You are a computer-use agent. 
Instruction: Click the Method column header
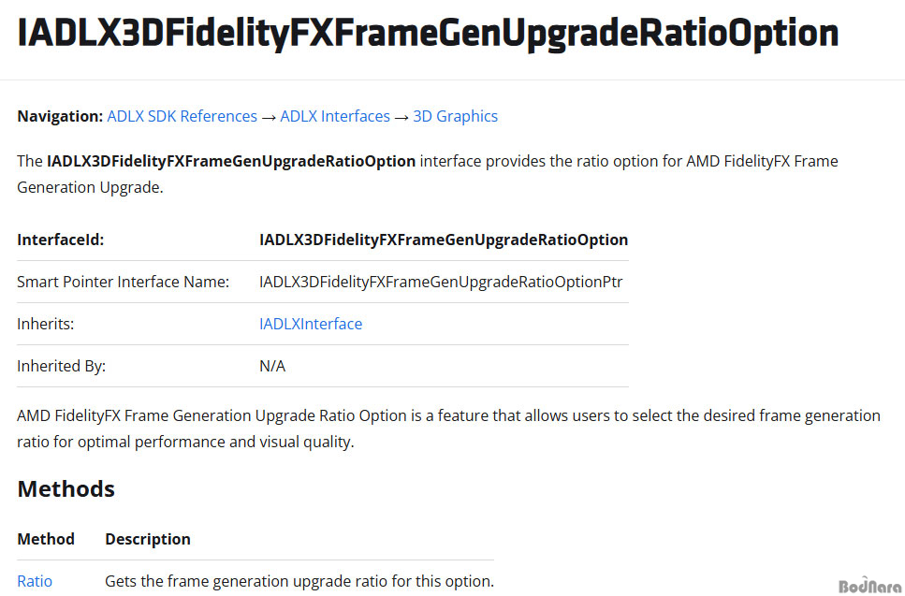[46, 539]
